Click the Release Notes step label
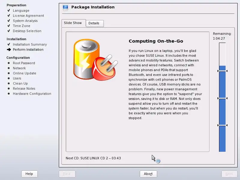The image size is (240, 180). (x=24, y=88)
